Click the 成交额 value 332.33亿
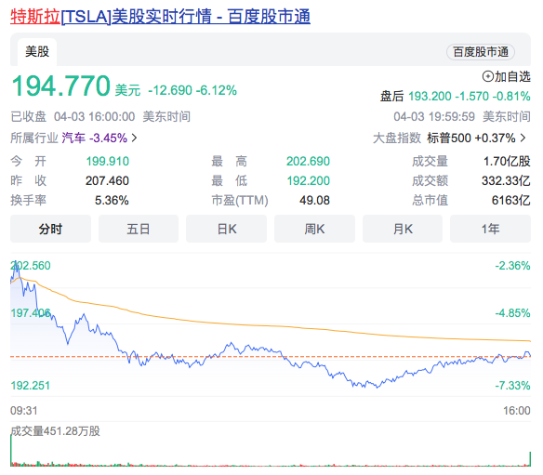The width and height of the screenshot is (543, 475). pyautogui.click(x=506, y=180)
